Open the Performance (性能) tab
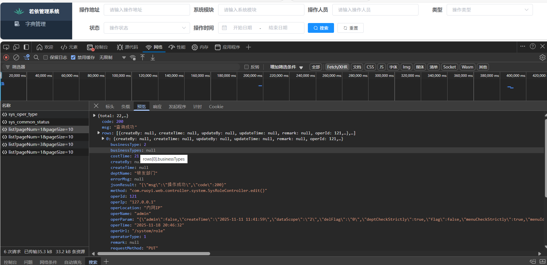 177,47
